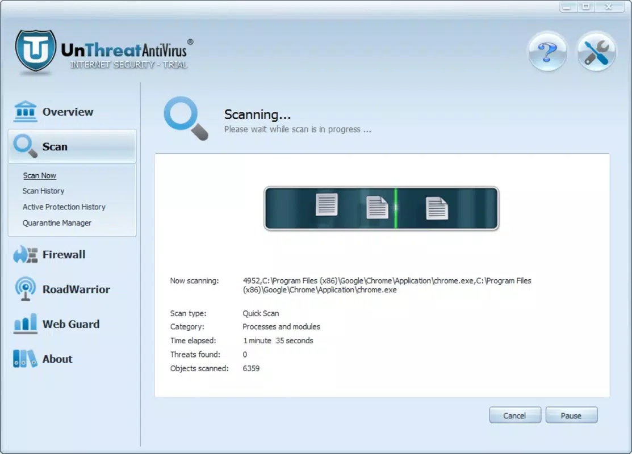632x454 pixels.
Task: Click 'Please wait while scan is in progress'
Action: 298,129
